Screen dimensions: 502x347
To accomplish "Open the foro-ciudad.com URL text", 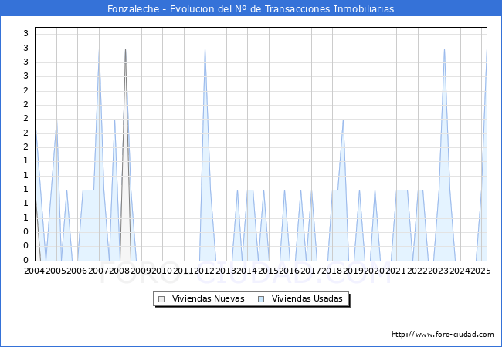I will [x=443, y=335].
